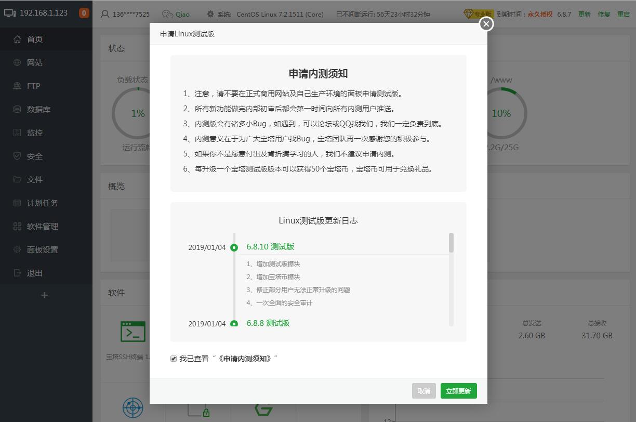Click the 修正部分用户无法正常升级的问题 entry
The height and width of the screenshot is (422, 636).
298,290
